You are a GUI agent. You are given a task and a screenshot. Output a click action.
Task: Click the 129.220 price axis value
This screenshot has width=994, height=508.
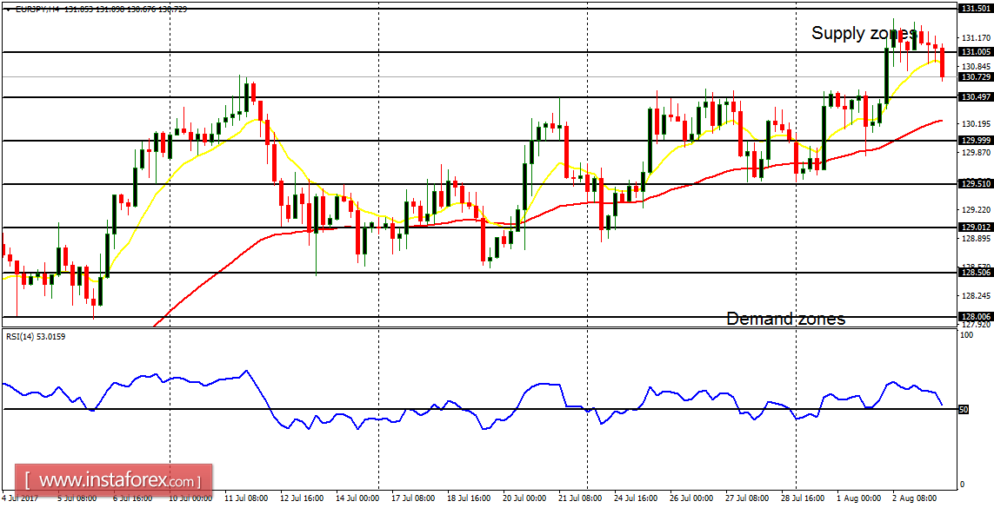(x=975, y=210)
